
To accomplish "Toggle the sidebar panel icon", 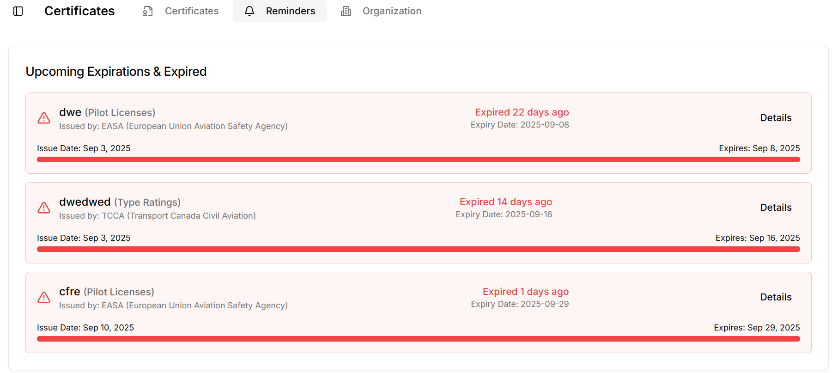I will pos(18,11).
